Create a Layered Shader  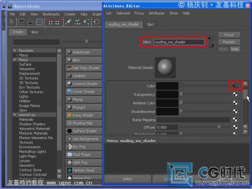click(x=84, y=84)
